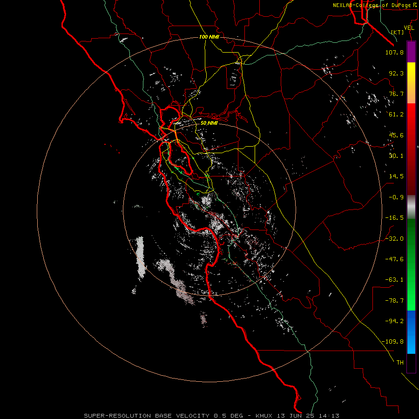Click the 45.6 velocity scale value
Viewport: 419px width, 419px height.
[396, 135]
